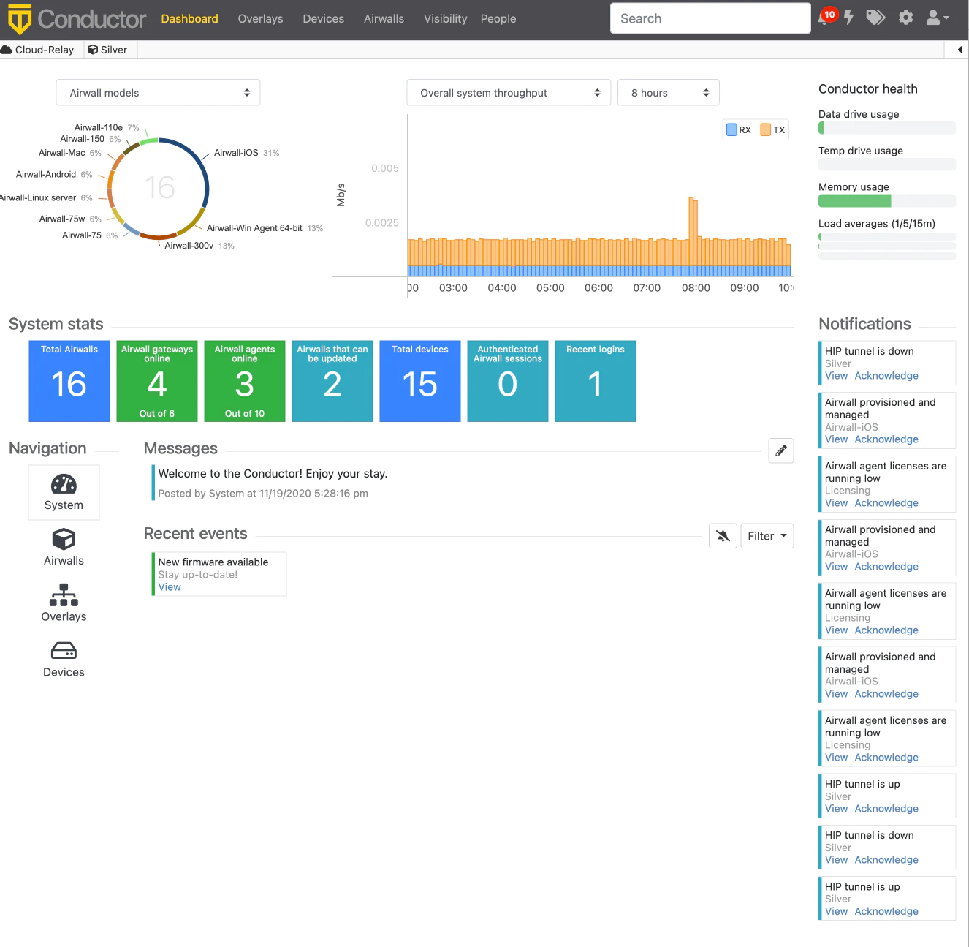Click the Temp drive usage bar
Image resolution: width=969 pixels, height=947 pixels.
click(x=887, y=165)
